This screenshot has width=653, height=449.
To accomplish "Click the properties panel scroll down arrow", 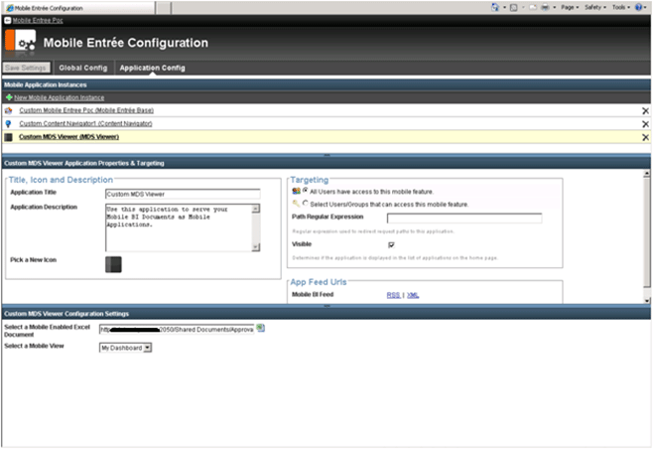I will [x=646, y=300].
